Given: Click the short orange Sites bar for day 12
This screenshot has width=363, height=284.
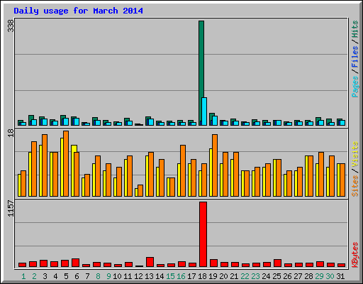Looking at the screenshot, I should click(x=140, y=190).
